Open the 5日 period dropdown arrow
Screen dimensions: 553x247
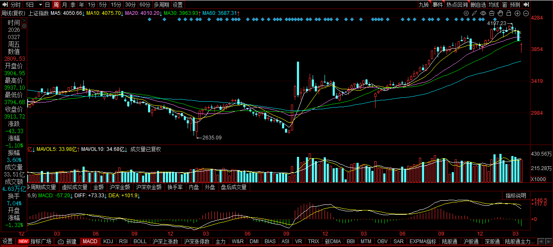coord(40,5)
